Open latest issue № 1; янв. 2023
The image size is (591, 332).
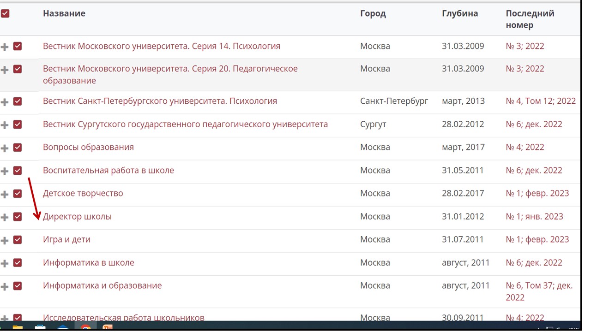point(534,216)
